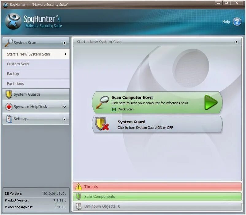Collapse System Scan with its arrow button
Image resolution: width=246 pixels, height=215 pixels.
pyautogui.click(x=64, y=43)
